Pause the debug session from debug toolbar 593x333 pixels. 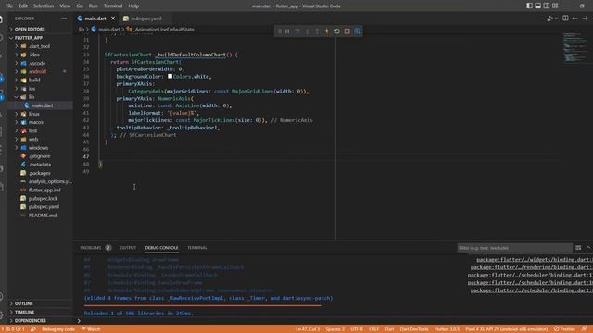(x=287, y=31)
